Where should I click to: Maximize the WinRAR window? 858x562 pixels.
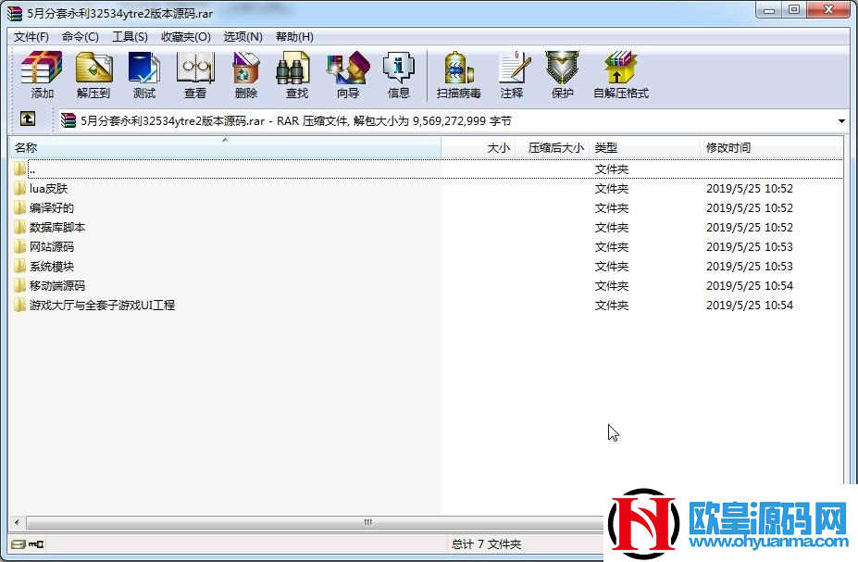[x=794, y=10]
